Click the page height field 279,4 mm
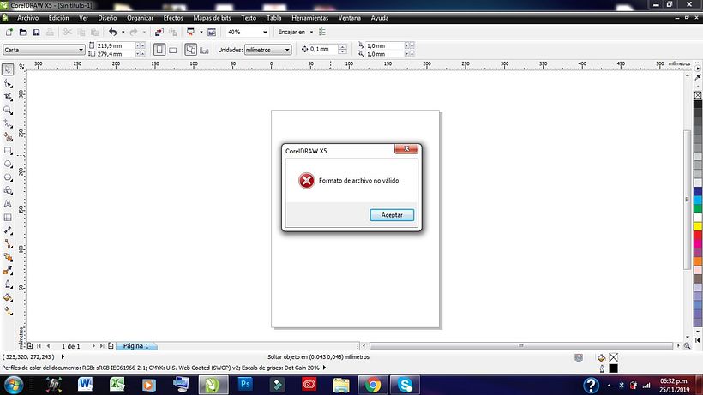 pos(115,54)
